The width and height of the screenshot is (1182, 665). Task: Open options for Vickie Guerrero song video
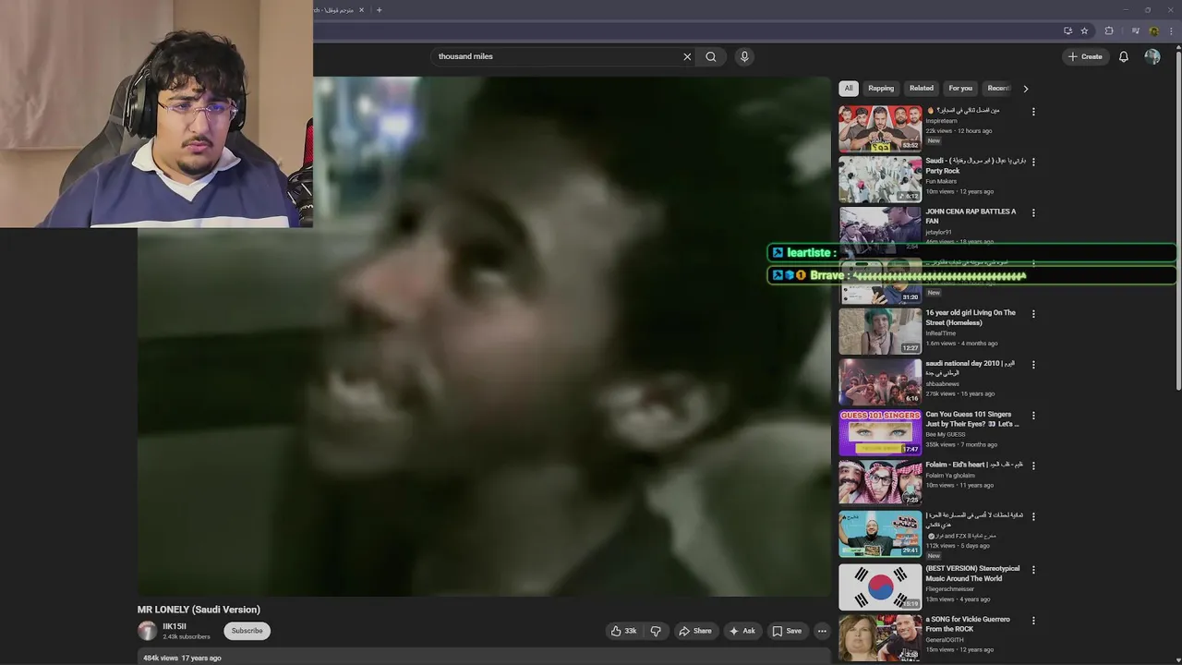1033,621
